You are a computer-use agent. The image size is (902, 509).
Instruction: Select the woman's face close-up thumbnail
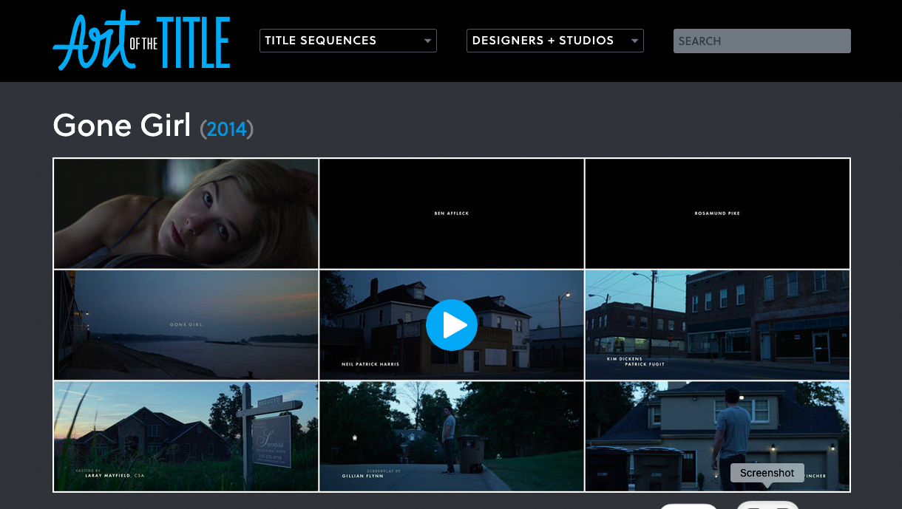pyautogui.click(x=186, y=213)
